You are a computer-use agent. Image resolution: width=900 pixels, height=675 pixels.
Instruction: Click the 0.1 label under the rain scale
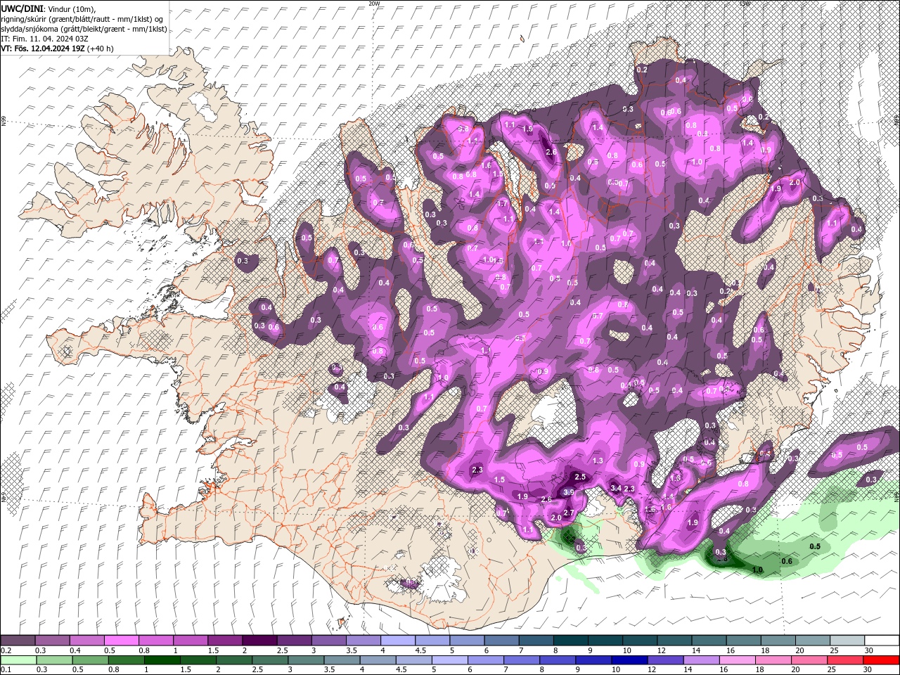click(6, 669)
